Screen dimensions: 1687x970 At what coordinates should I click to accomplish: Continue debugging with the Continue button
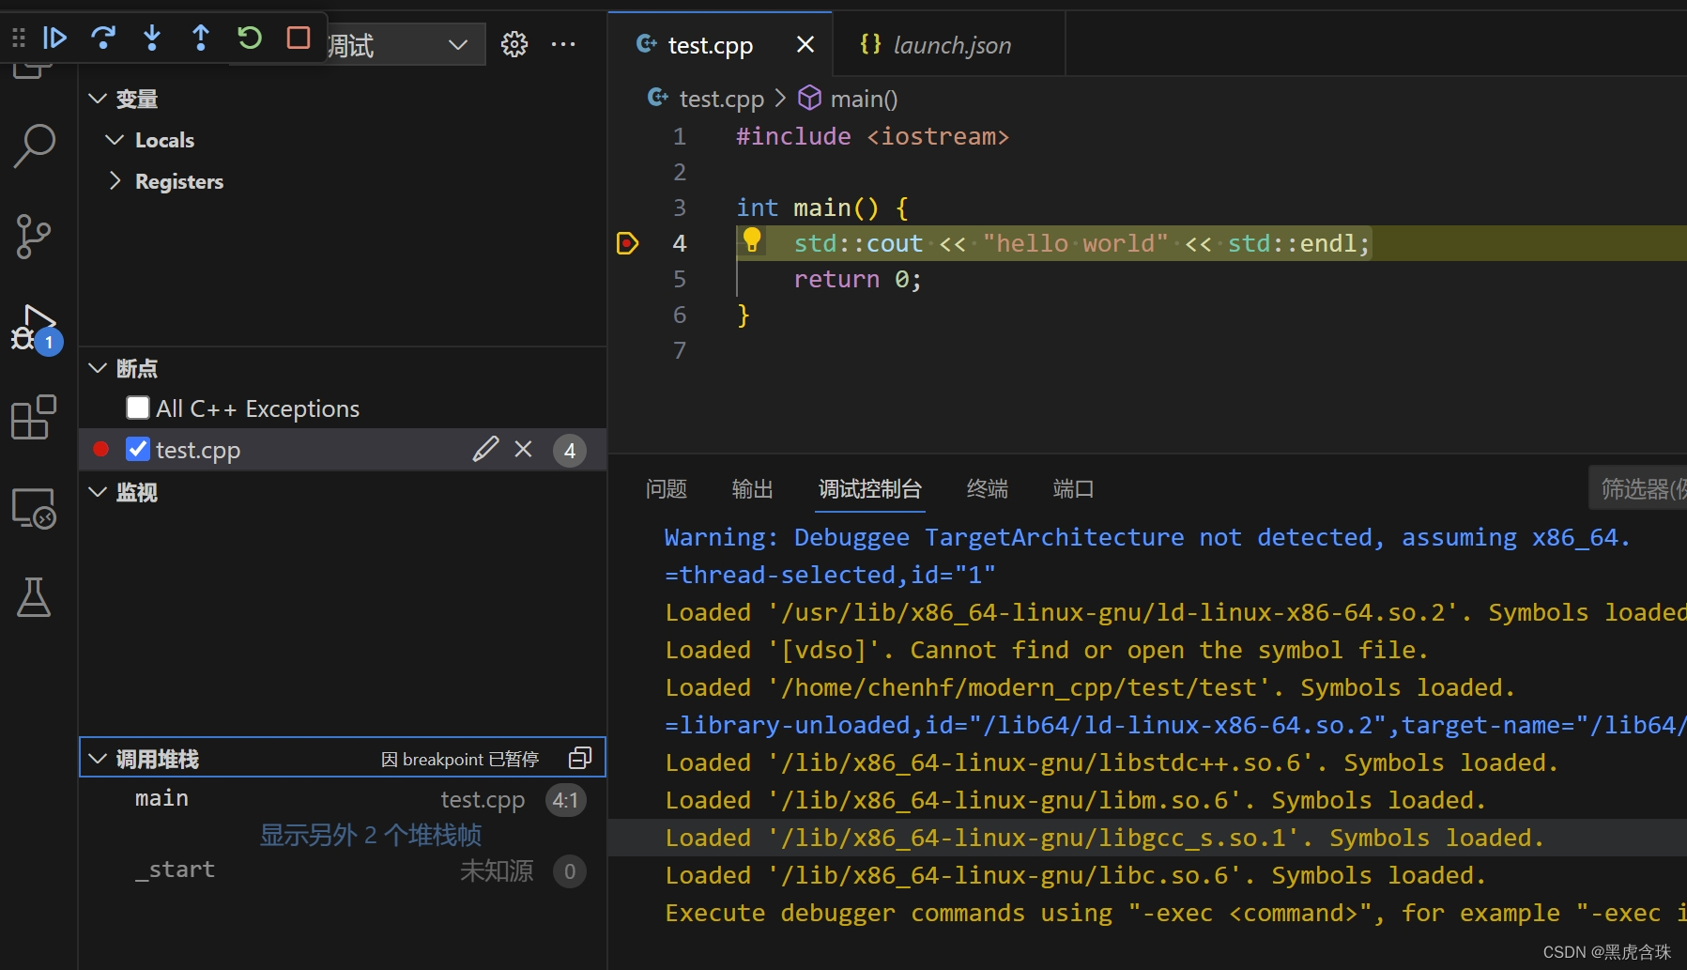54,38
